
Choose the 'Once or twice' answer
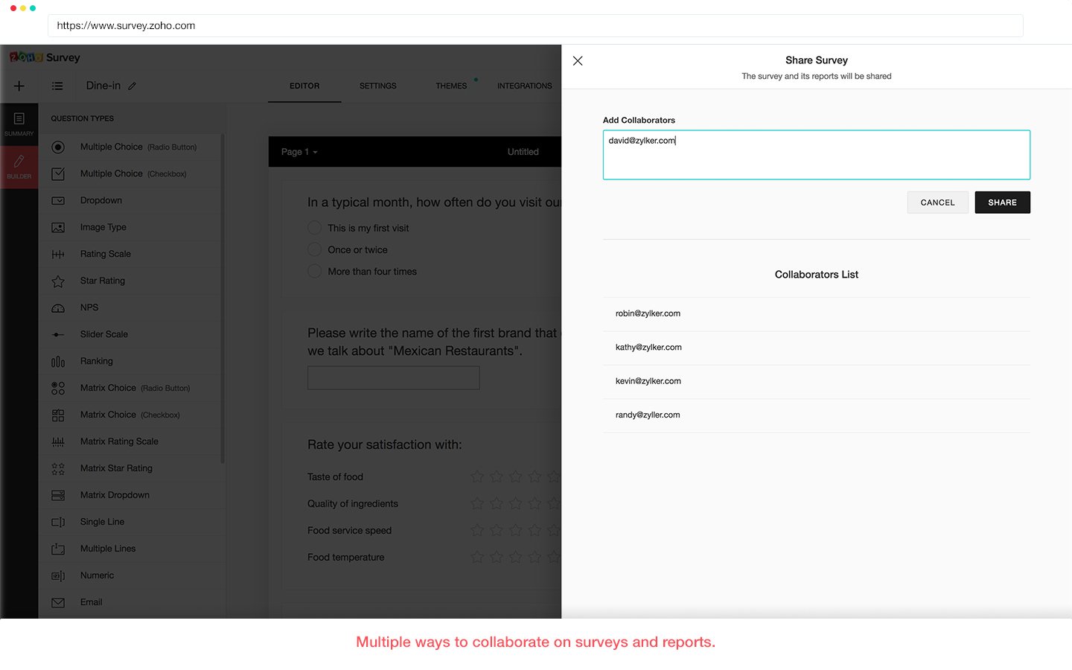[314, 249]
